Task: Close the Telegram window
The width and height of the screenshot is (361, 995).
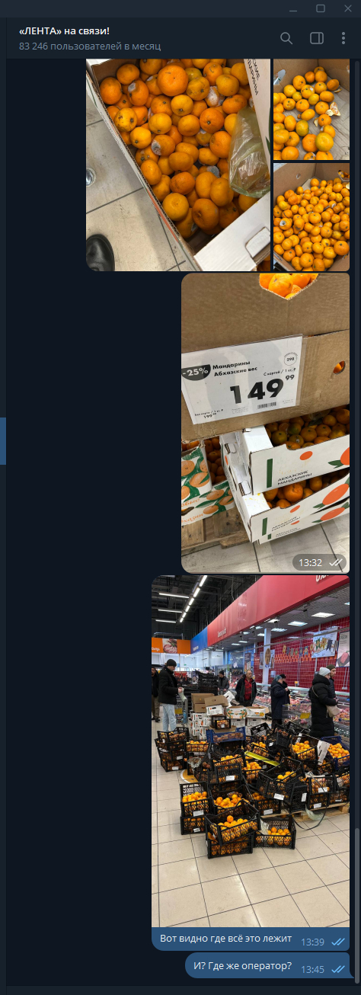Action: (x=347, y=8)
